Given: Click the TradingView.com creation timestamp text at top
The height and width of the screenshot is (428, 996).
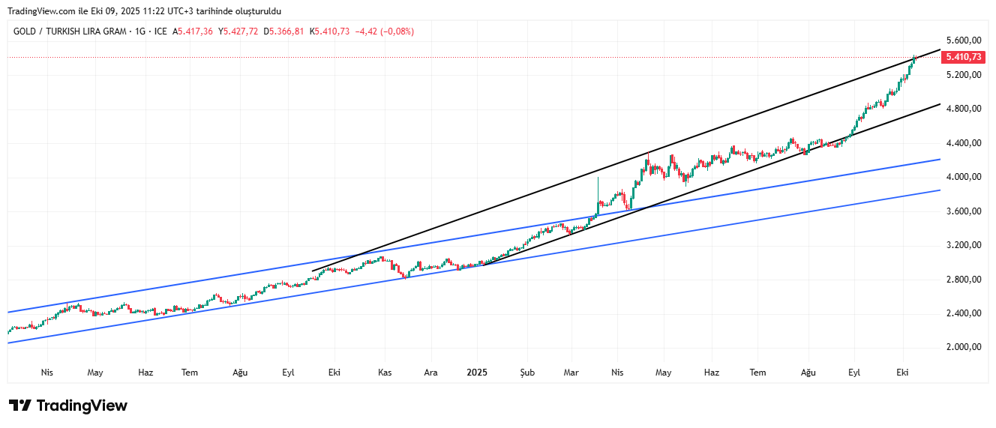Looking at the screenshot, I should tap(144, 11).
